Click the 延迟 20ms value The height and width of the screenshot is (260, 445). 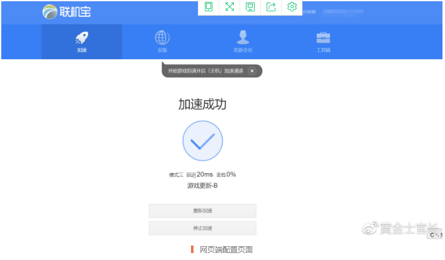200,174
